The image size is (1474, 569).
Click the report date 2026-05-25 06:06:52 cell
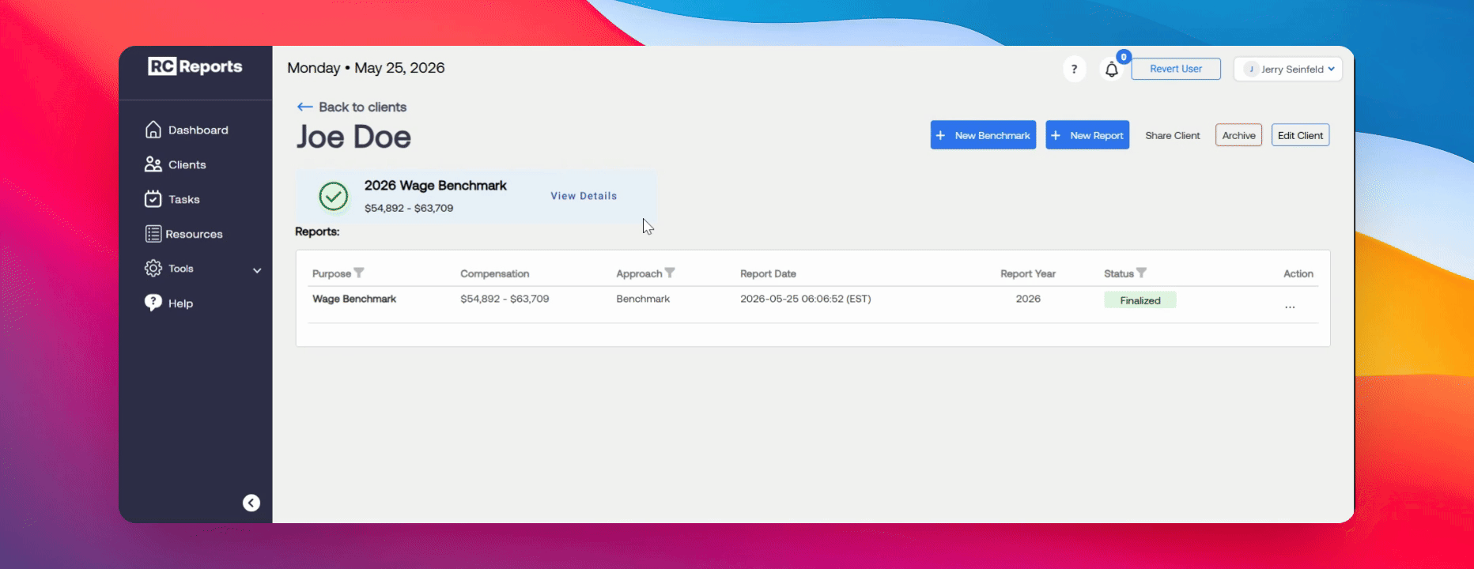805,299
